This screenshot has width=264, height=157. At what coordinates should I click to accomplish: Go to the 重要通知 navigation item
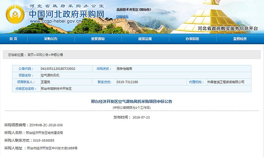98,39
